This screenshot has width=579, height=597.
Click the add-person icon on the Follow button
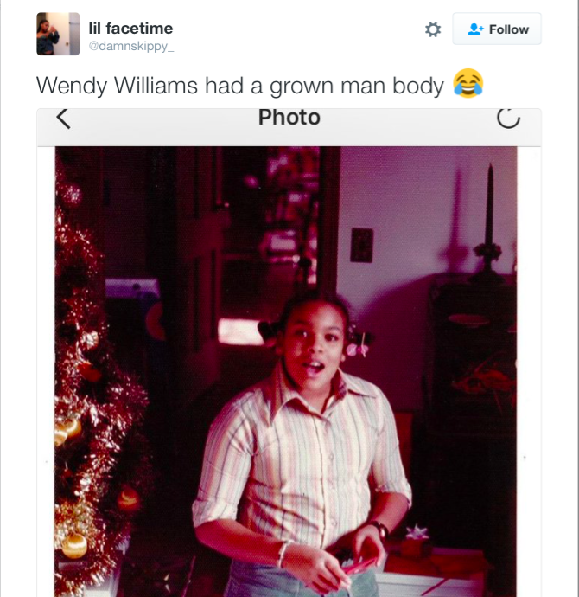(x=474, y=29)
